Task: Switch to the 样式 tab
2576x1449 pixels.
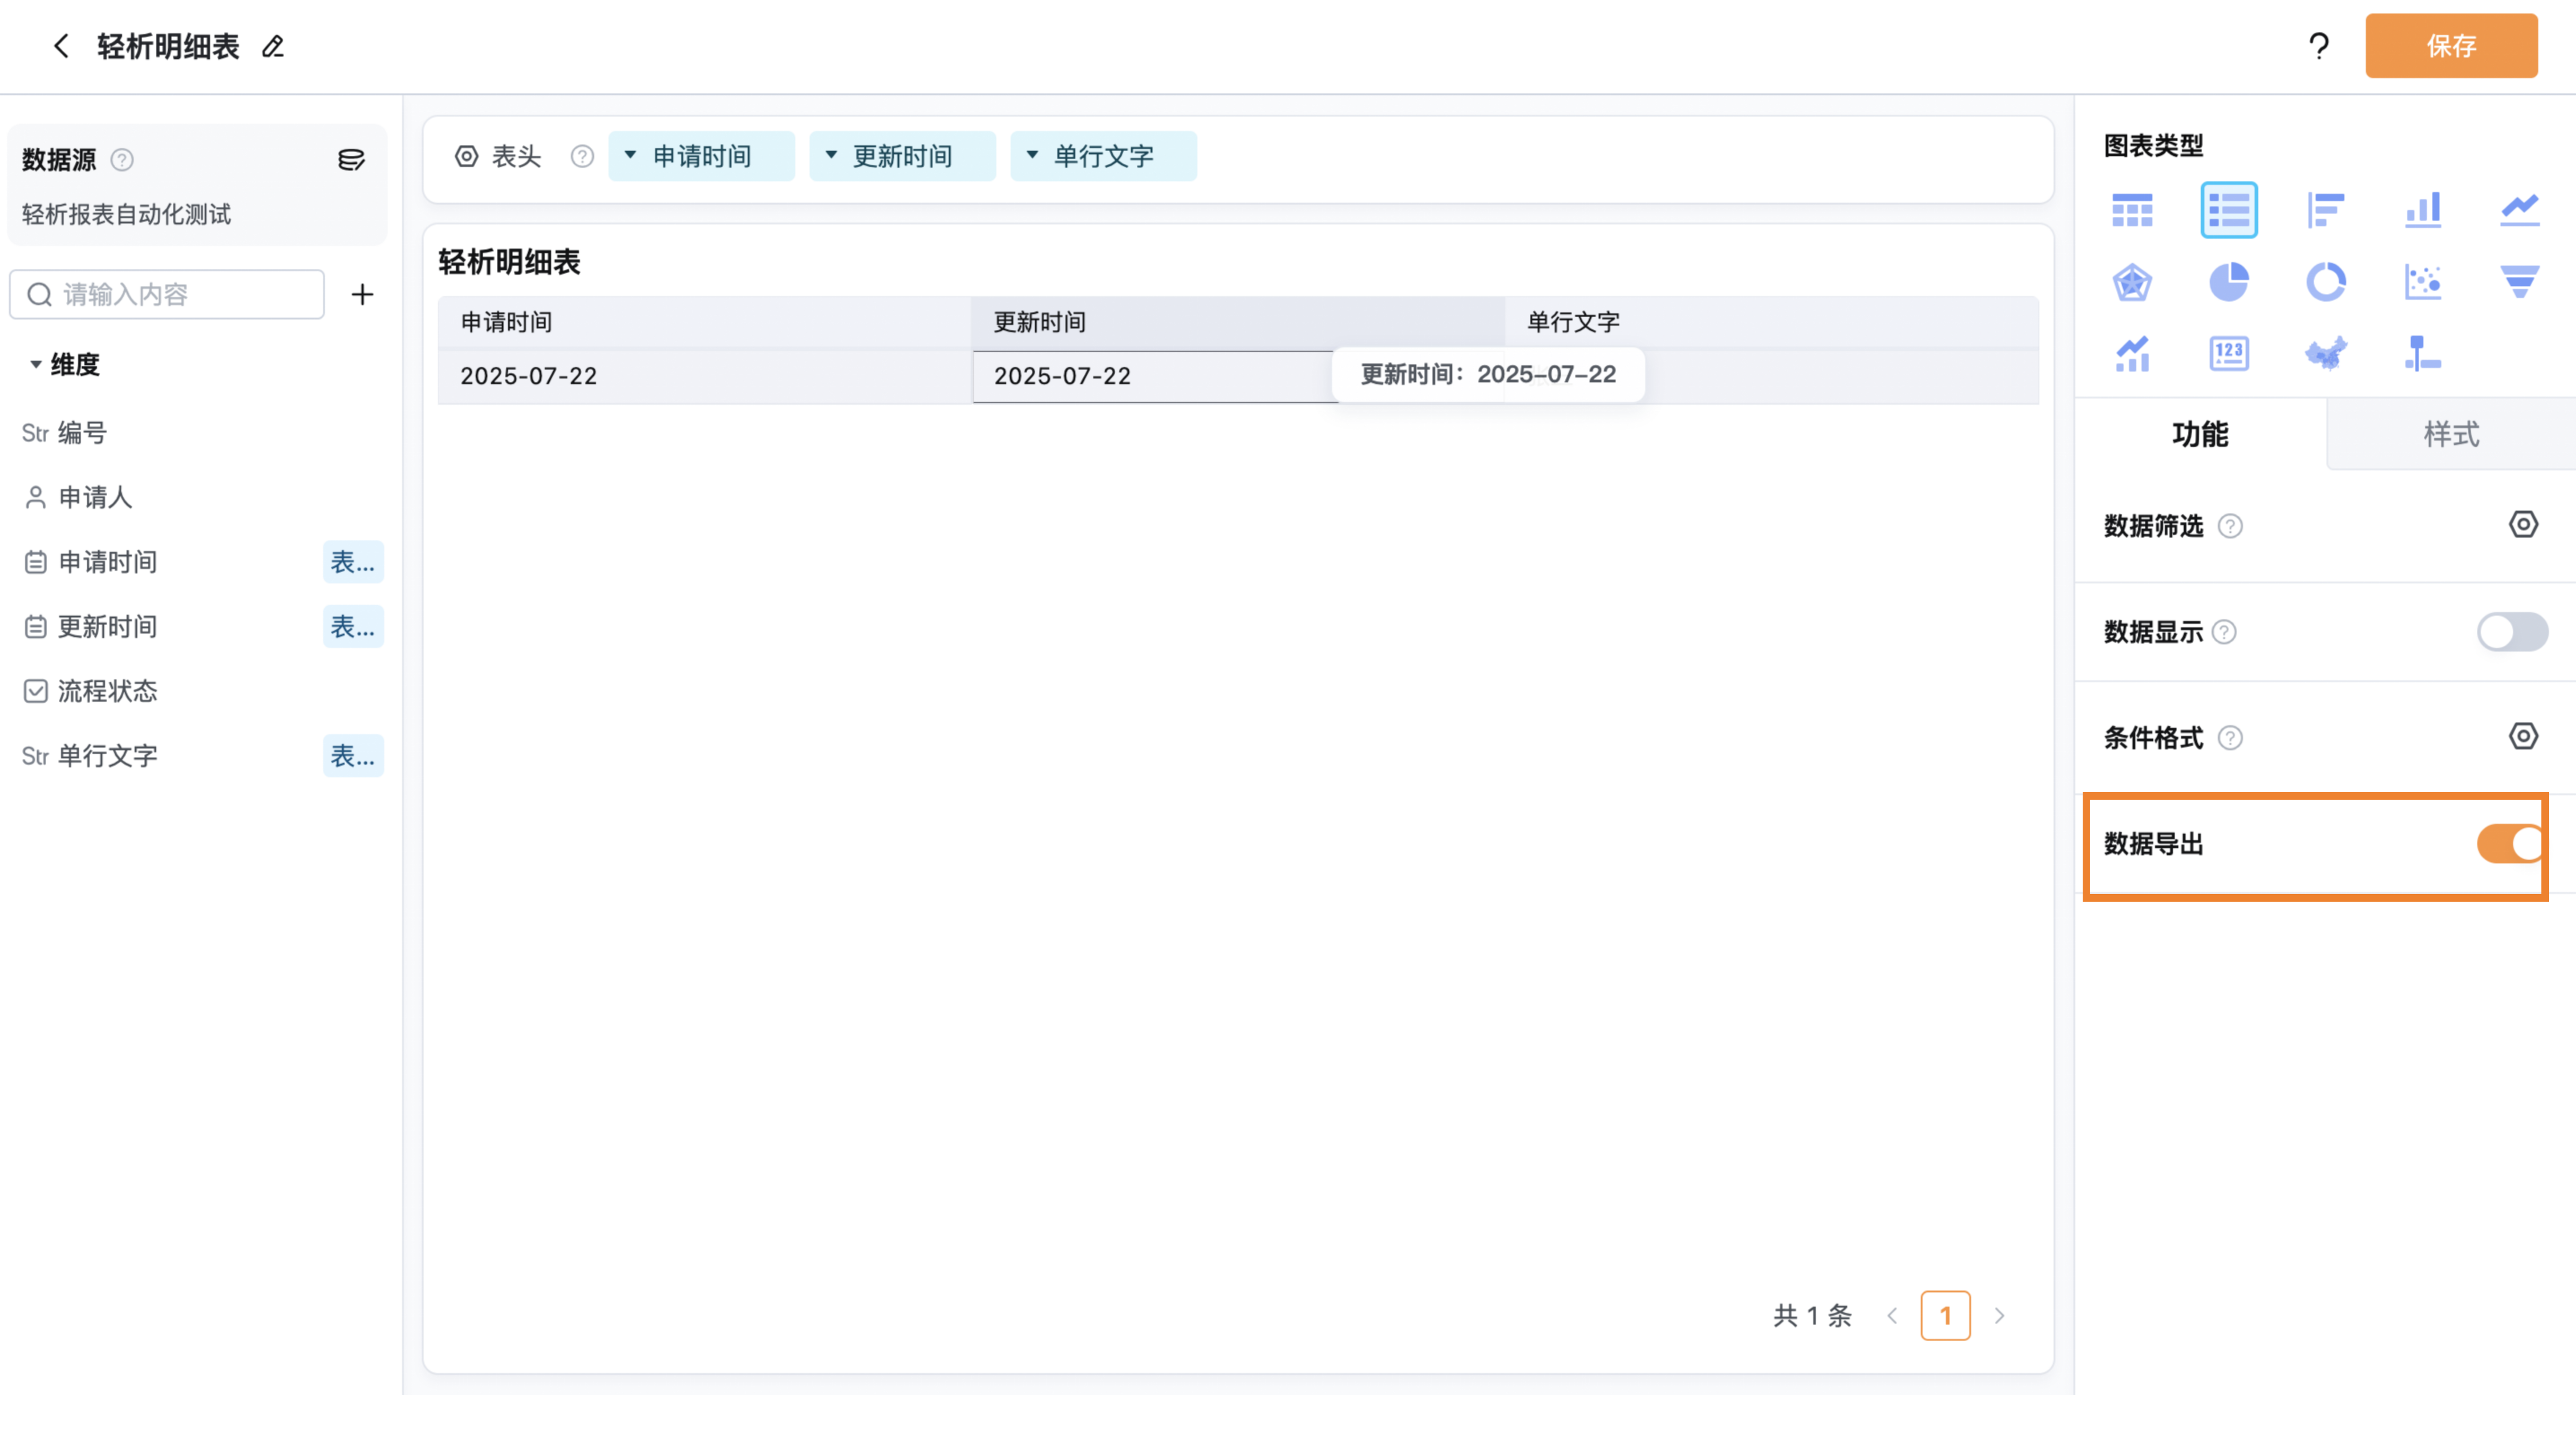Action: pyautogui.click(x=2451, y=434)
